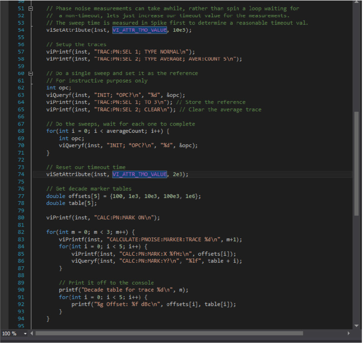The width and height of the screenshot is (363, 344).
Task: Collapse the comment block at line 51
Action: pos(31,8)
